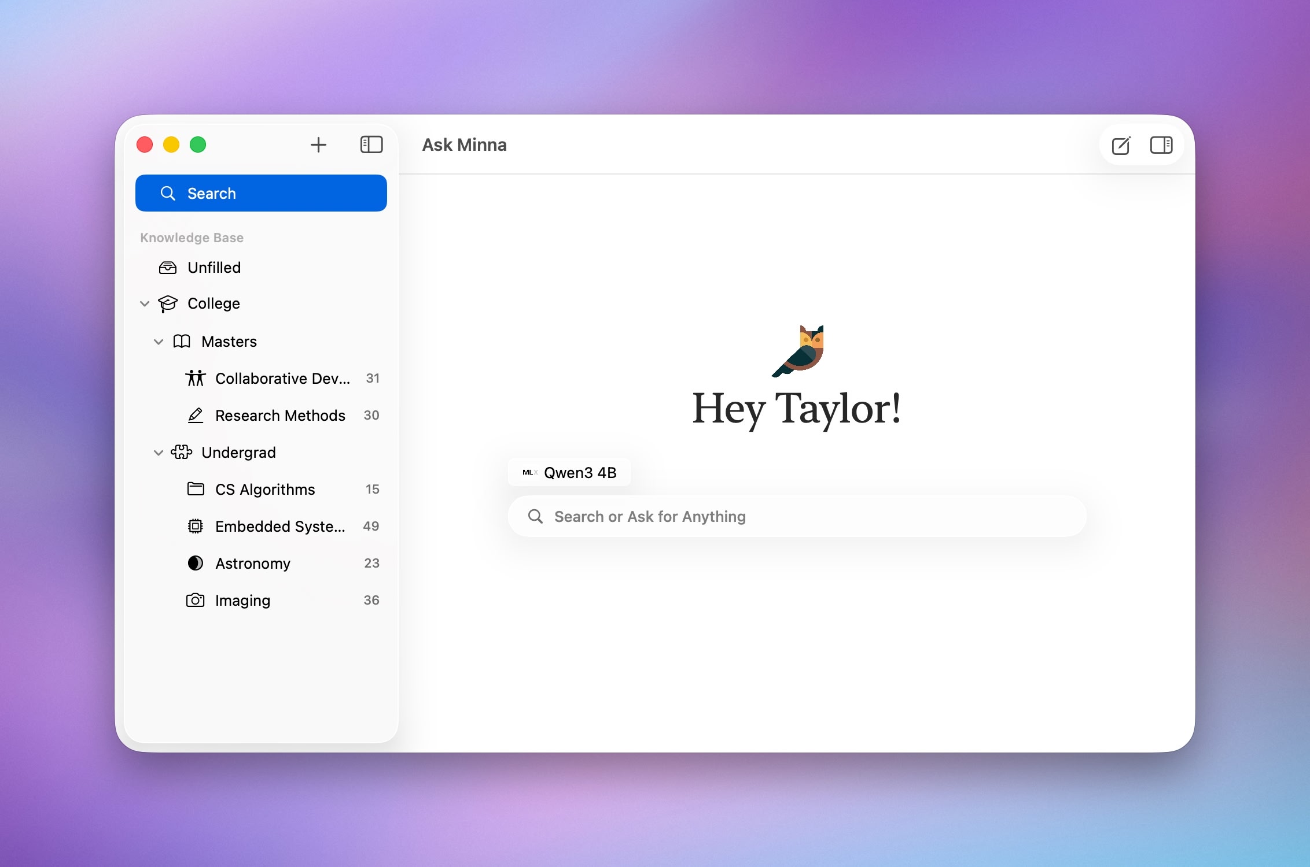
Task: Click the Ask Minna title
Action: point(465,145)
